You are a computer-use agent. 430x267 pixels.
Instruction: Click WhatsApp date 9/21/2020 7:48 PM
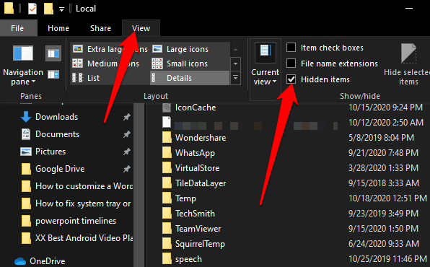(x=383, y=152)
